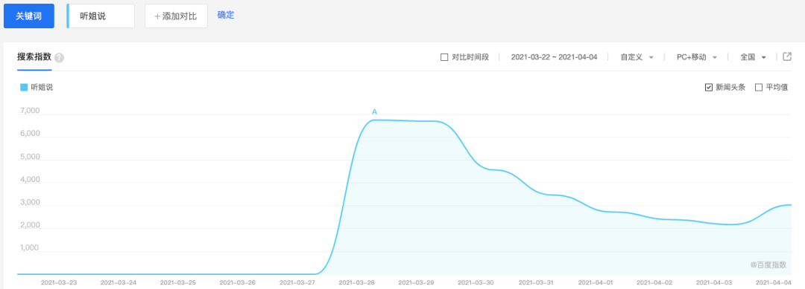
Task: Edit the 听姐说 keyword field
Action: coord(101,16)
